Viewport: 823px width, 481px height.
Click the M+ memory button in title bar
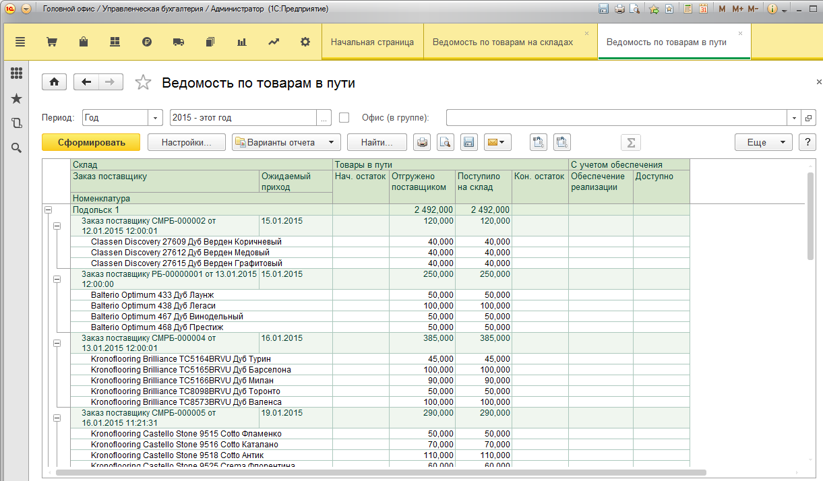(x=737, y=9)
